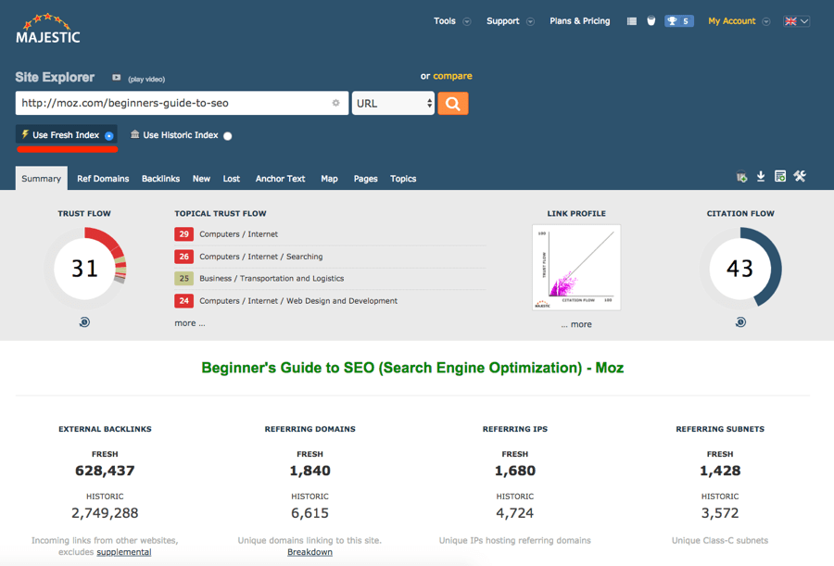Change language with the flag dropdown

[795, 20]
